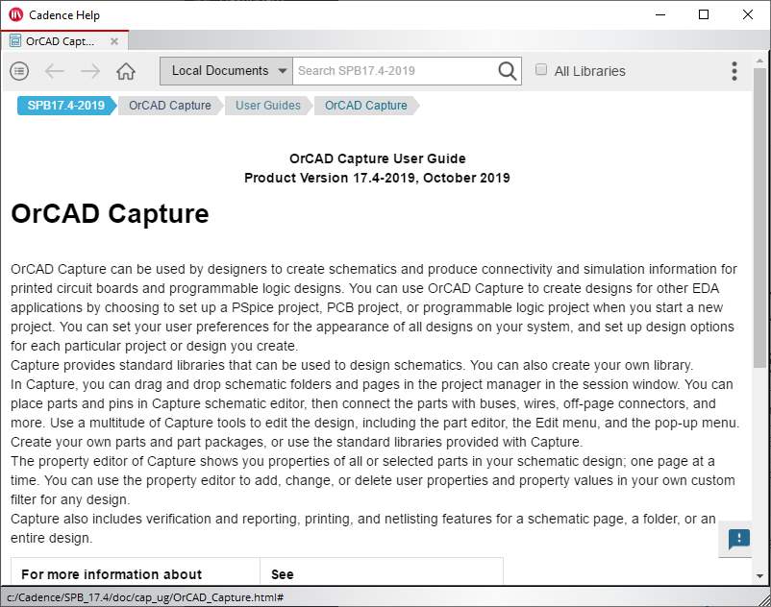The image size is (771, 607).
Task: Open the User Guides breadcrumb
Action: (268, 106)
